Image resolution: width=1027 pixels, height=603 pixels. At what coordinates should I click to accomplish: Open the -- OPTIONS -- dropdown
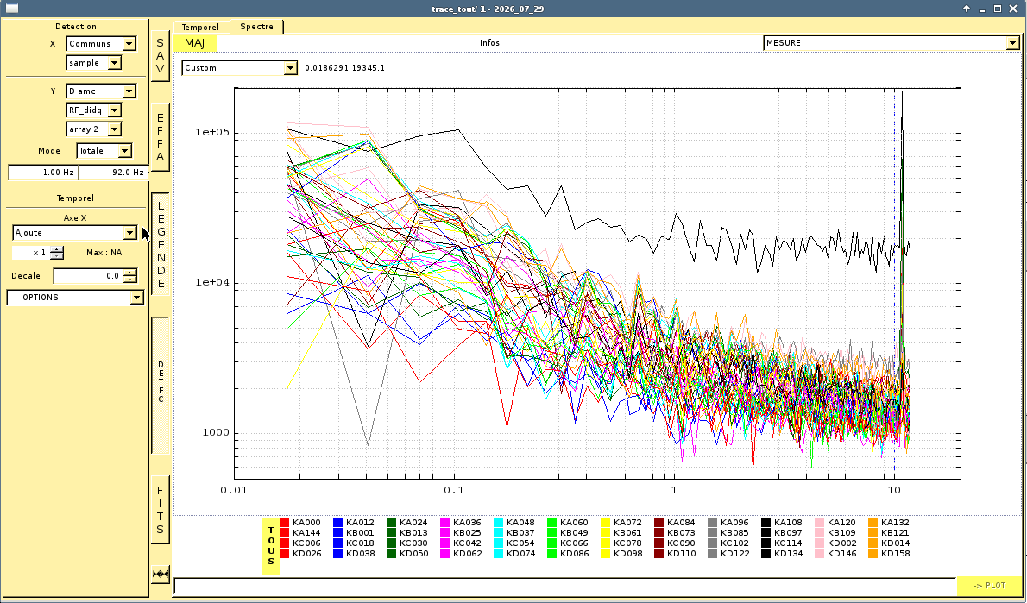[75, 298]
